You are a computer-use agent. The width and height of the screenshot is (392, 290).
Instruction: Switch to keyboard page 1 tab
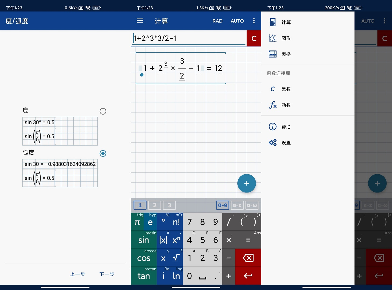(140, 205)
